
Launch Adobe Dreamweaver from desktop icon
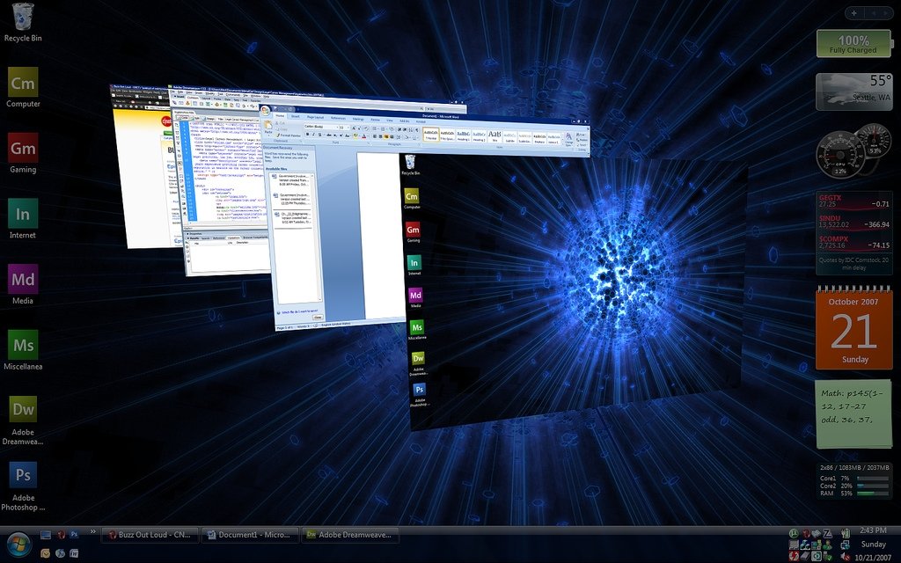23,420
